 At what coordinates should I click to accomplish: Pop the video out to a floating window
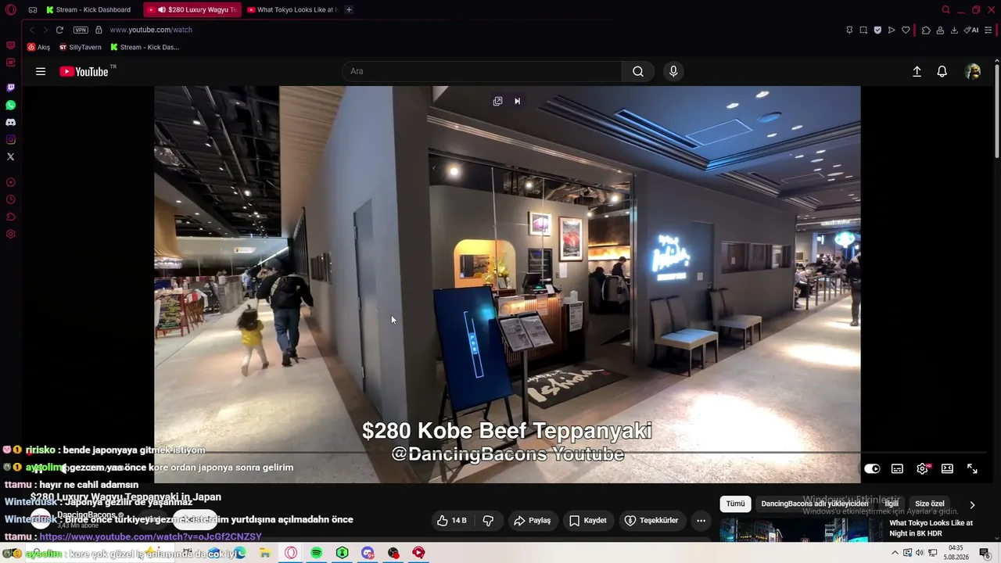click(x=497, y=101)
